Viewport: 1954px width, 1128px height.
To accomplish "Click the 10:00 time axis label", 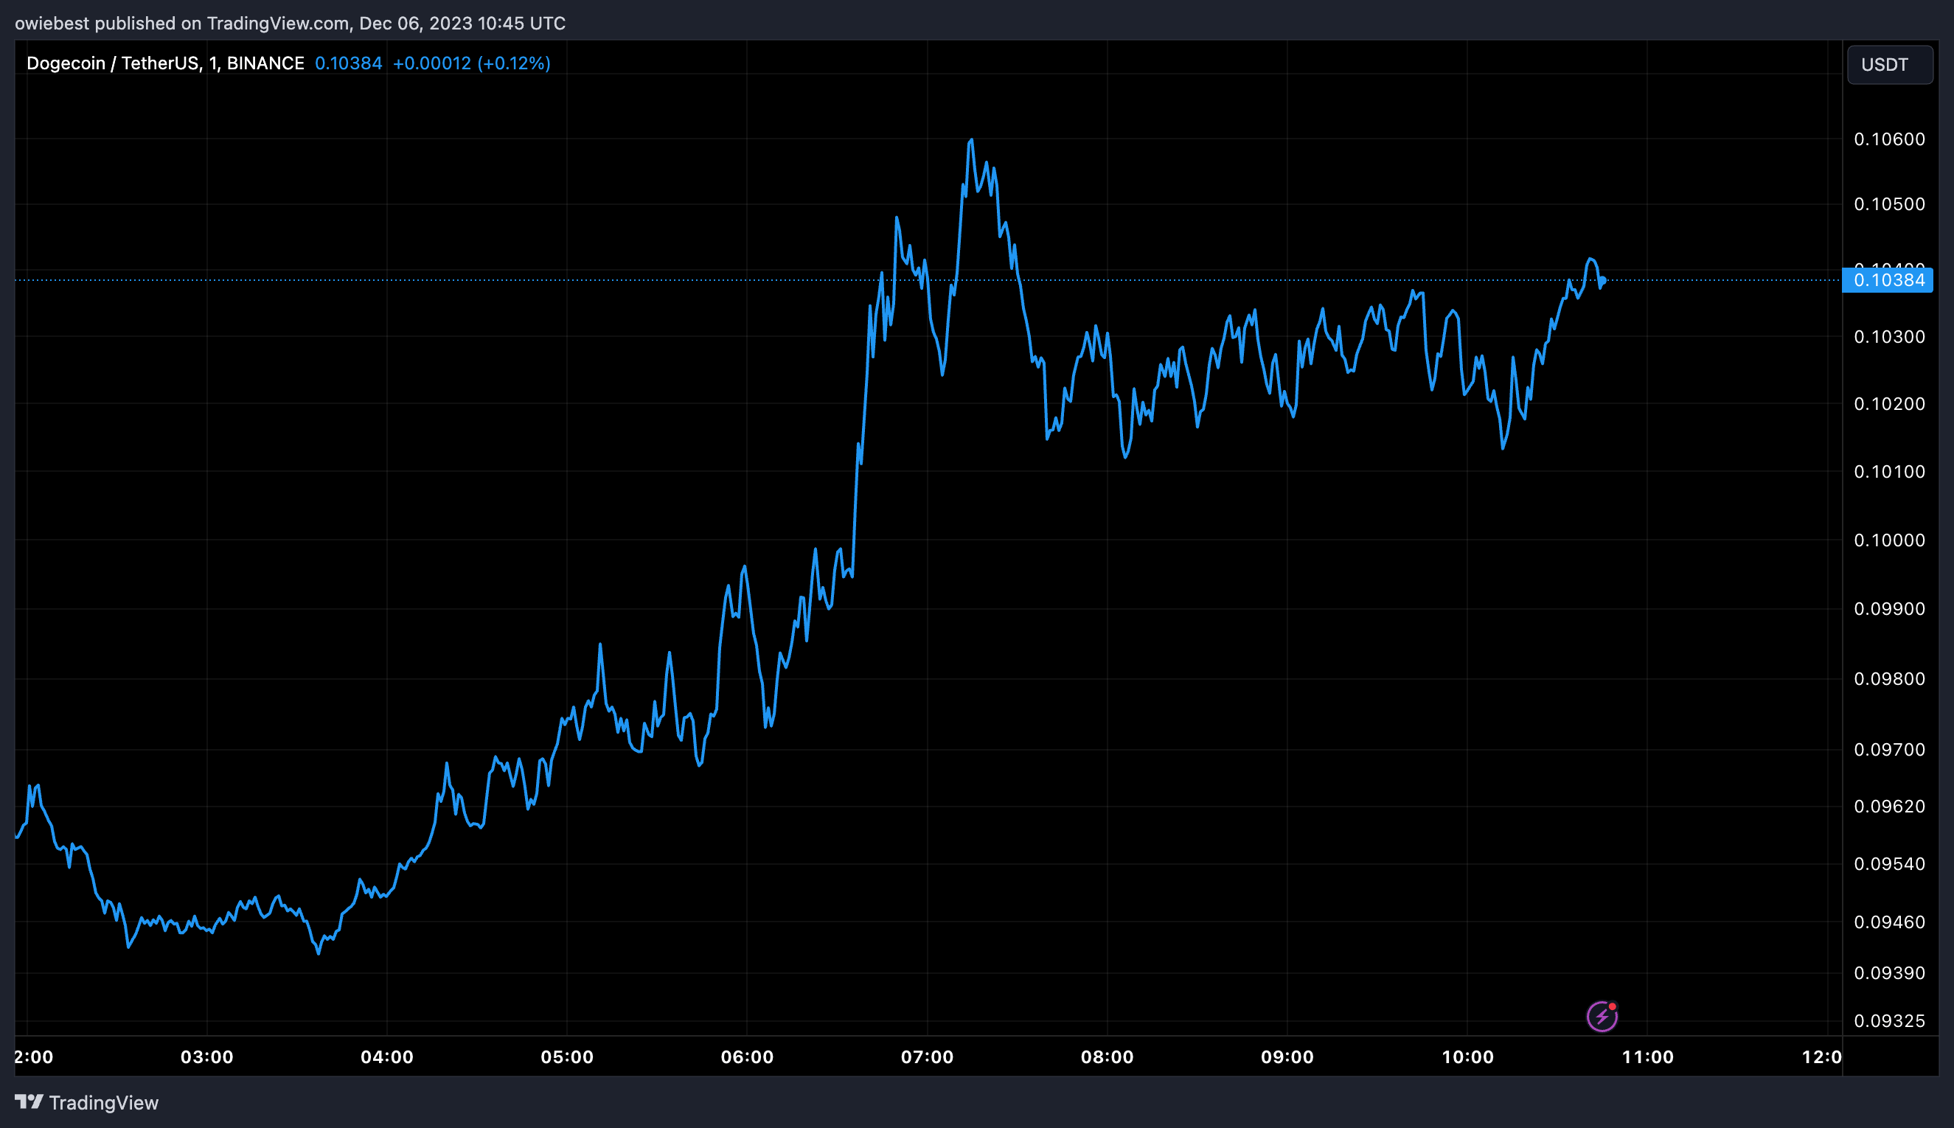I will click(x=1467, y=1056).
